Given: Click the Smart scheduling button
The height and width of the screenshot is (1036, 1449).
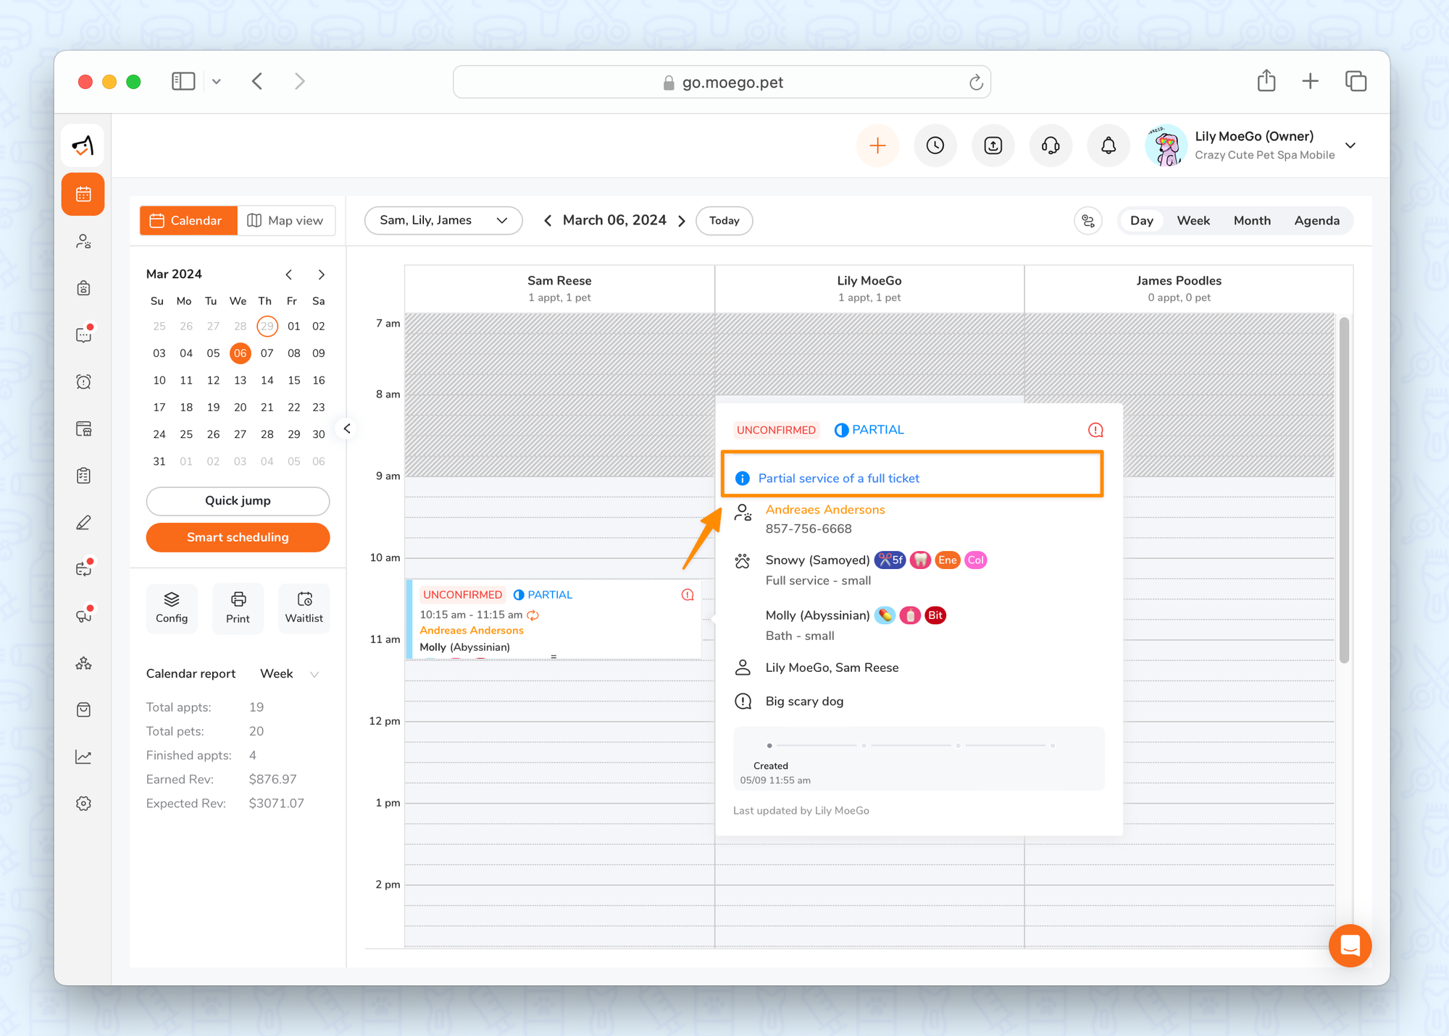Looking at the screenshot, I should point(238,537).
